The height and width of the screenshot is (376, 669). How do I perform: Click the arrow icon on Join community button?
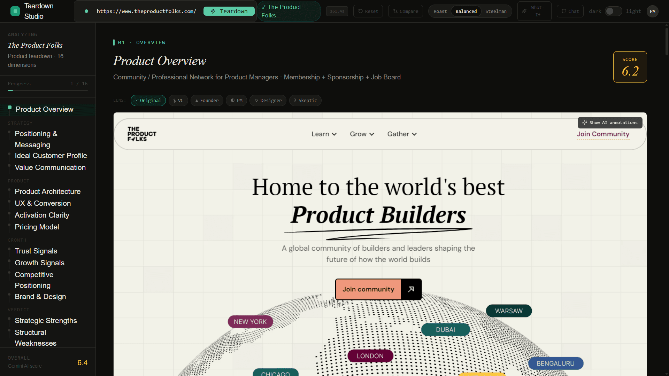[411, 289]
